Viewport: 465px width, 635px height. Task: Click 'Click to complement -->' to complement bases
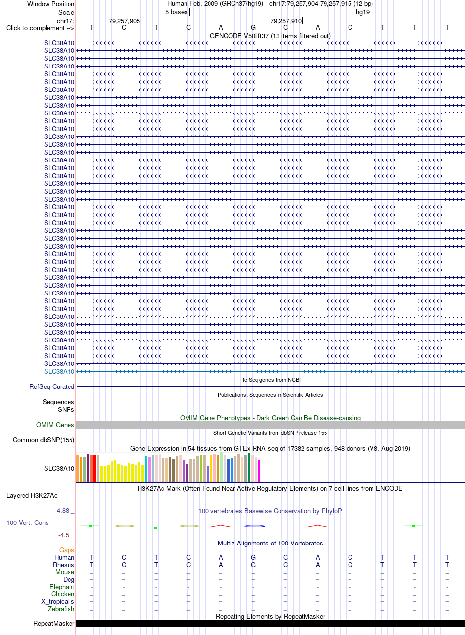(x=40, y=28)
